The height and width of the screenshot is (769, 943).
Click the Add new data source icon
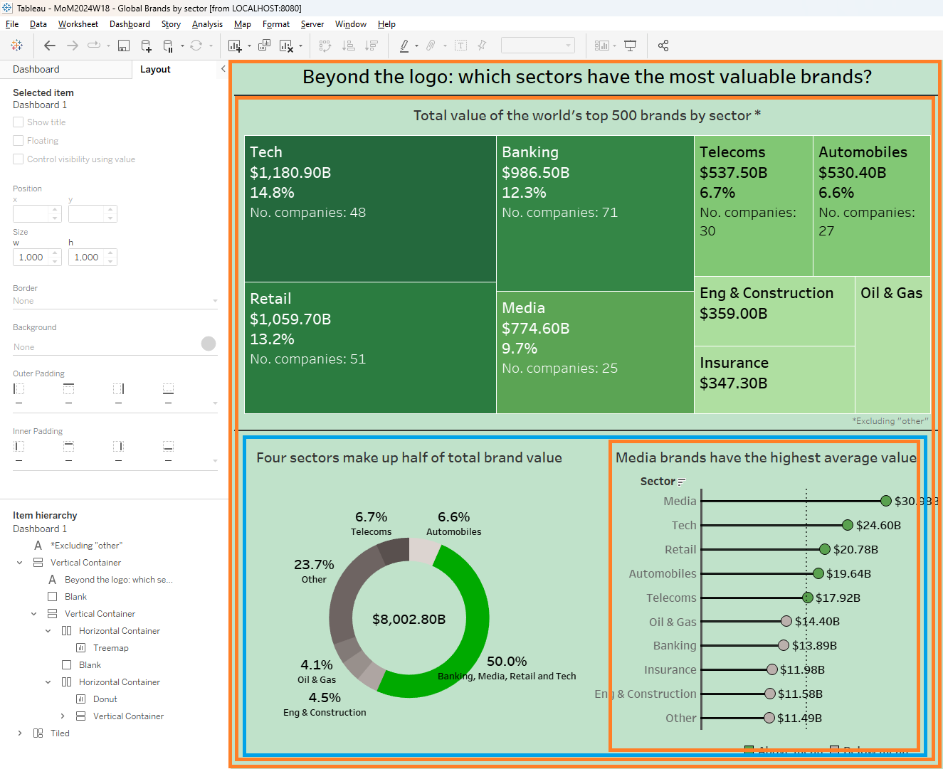[x=146, y=46]
